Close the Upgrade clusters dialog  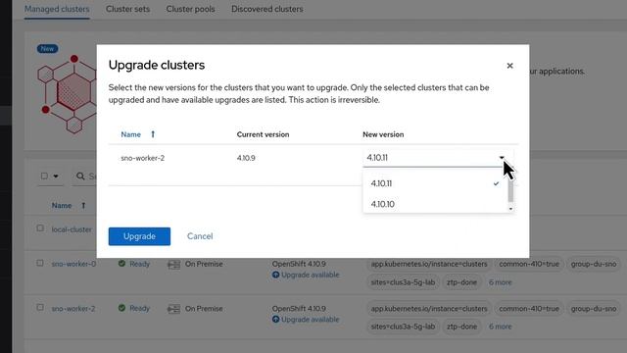[x=509, y=66]
